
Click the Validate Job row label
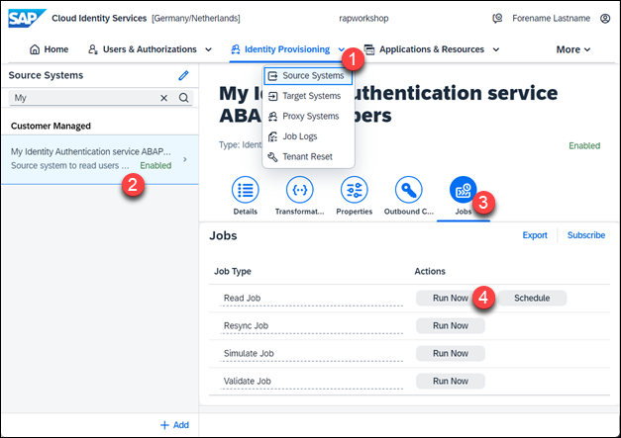(248, 381)
